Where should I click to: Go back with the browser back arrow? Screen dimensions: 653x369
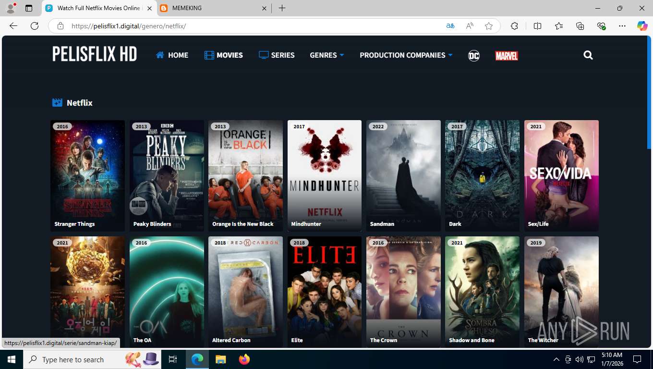tap(13, 26)
